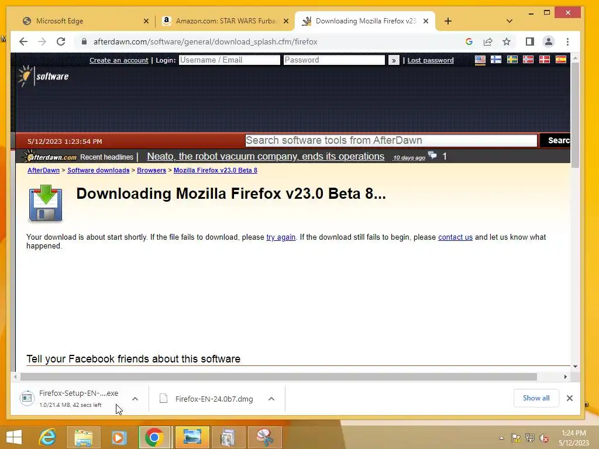
Task: Expand options for Firefox-EN-24.0b7.dmg download
Action: [271, 399]
